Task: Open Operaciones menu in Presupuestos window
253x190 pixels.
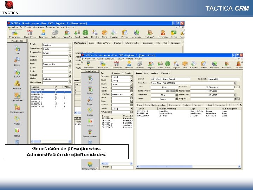Action: click(39, 27)
